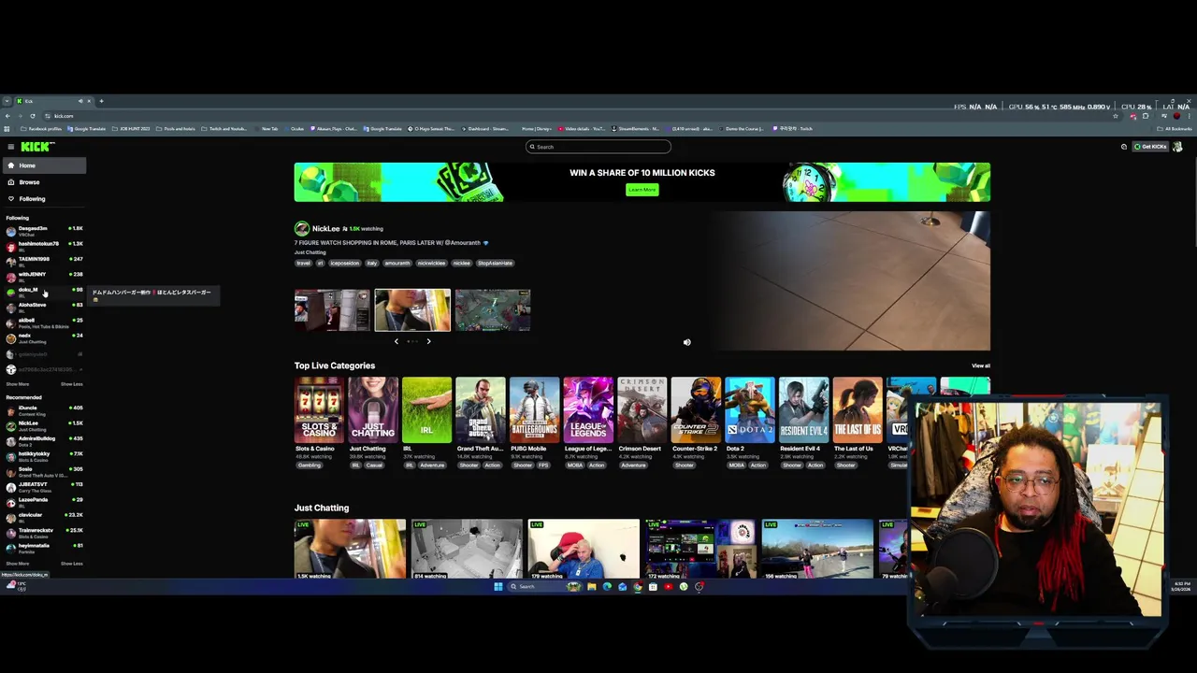Screen dimensions: 1197x673
Task: Open Crimson Desert category
Action: tap(642, 409)
